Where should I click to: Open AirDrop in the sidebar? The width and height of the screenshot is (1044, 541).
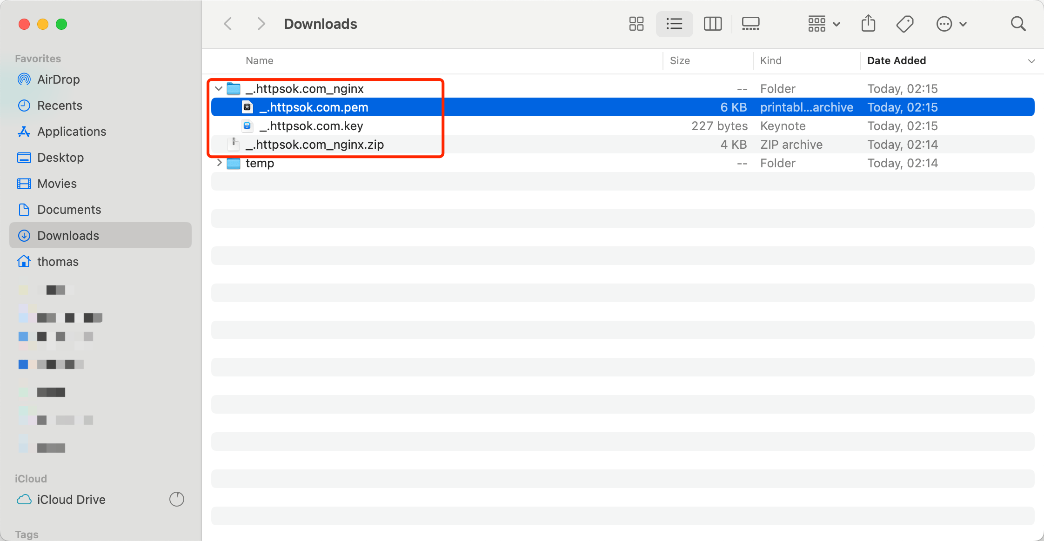point(58,79)
